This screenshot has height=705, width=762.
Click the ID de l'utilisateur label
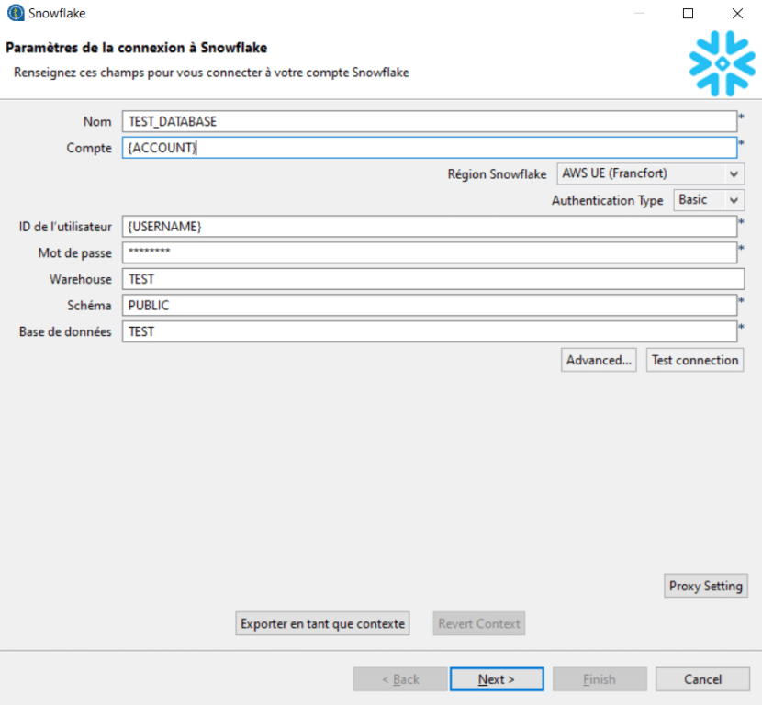click(65, 227)
